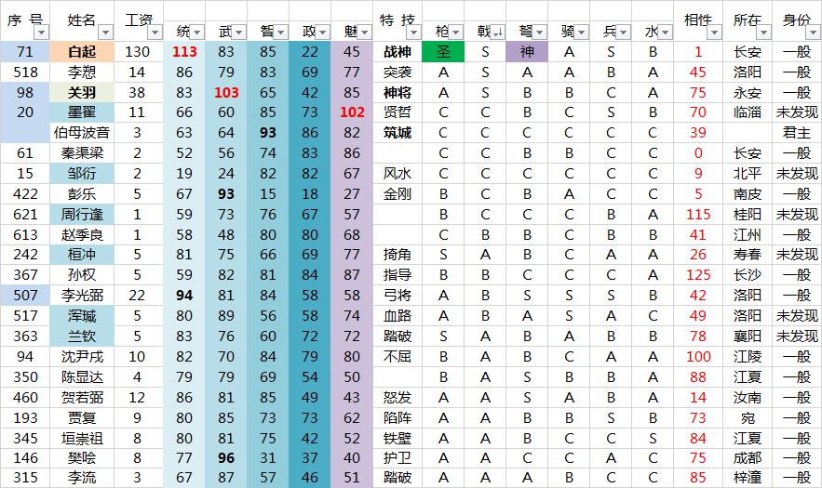This screenshot has width=822, height=488.
Task: Click the green 圣 cell in 白起's row
Action: (443, 52)
